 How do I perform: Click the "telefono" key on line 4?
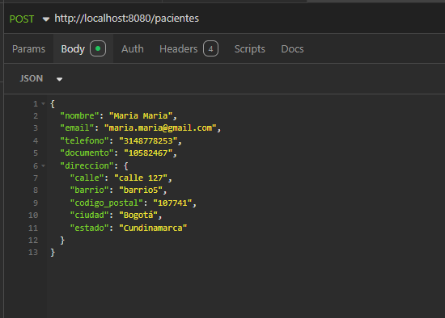tap(84, 140)
